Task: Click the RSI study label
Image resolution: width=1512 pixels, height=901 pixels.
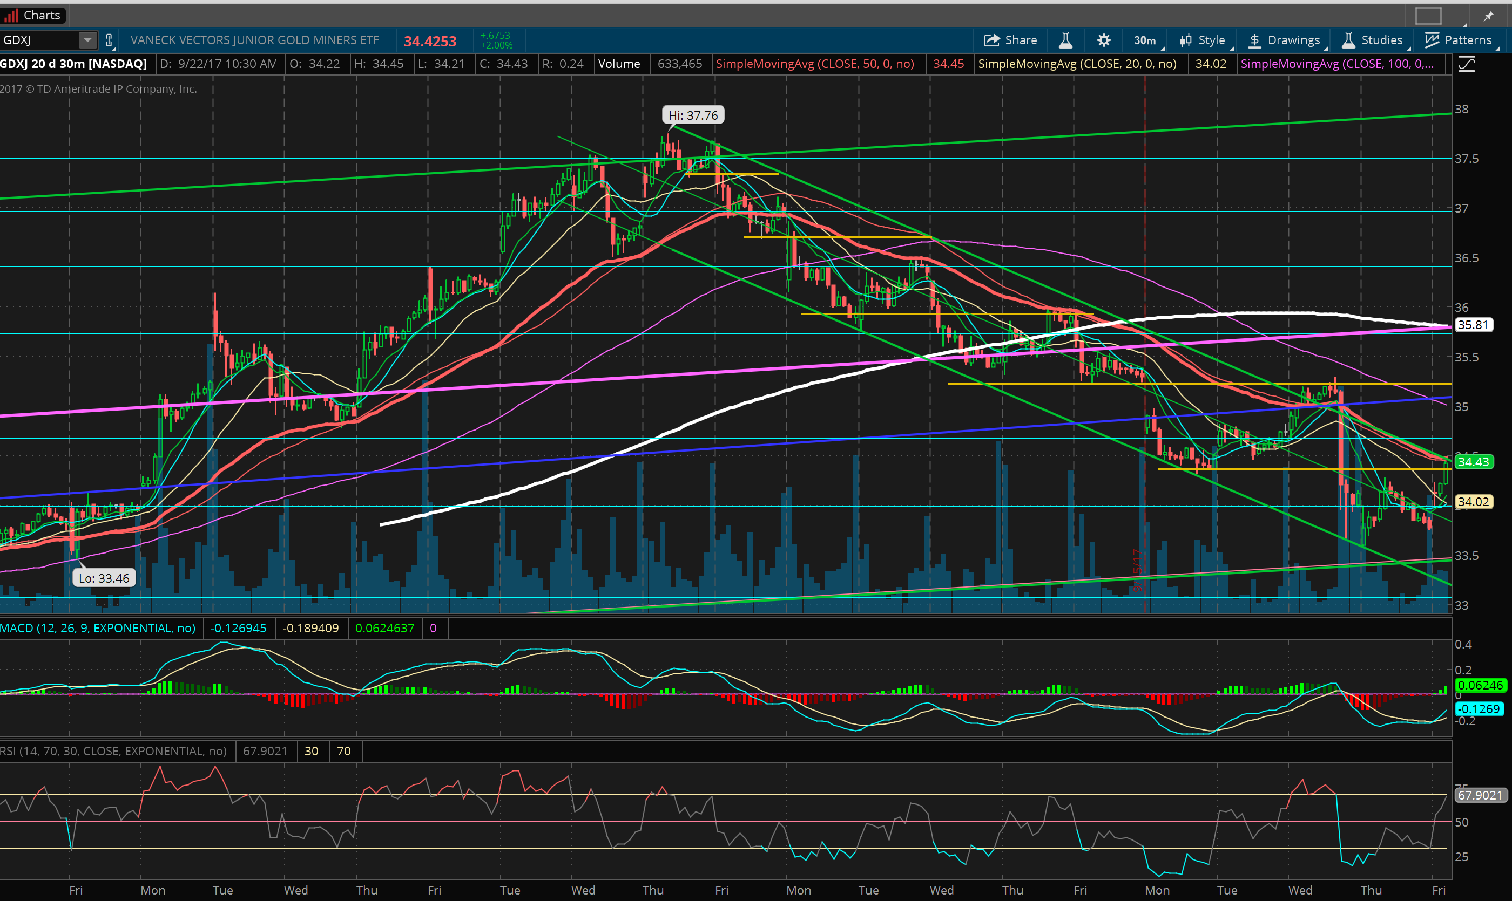Action: click(x=113, y=751)
